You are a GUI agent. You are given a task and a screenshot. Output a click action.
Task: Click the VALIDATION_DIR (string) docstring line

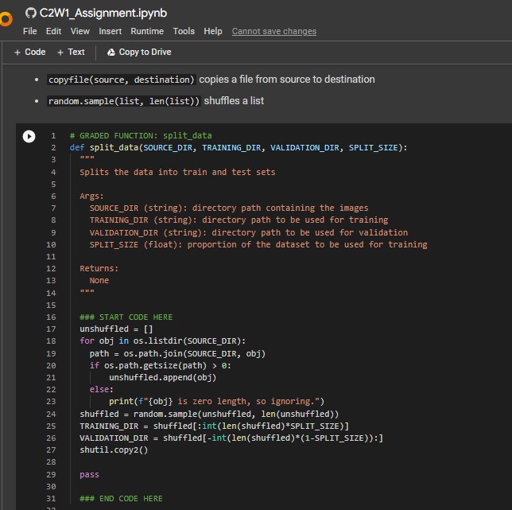[x=249, y=232]
